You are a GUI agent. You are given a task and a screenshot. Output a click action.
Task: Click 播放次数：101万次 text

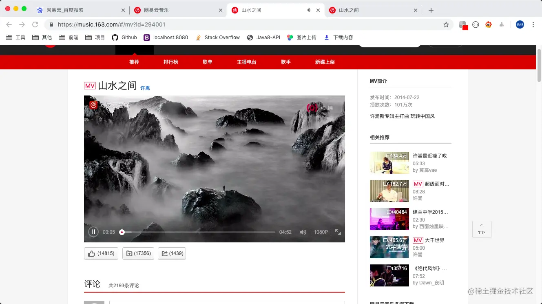(391, 105)
